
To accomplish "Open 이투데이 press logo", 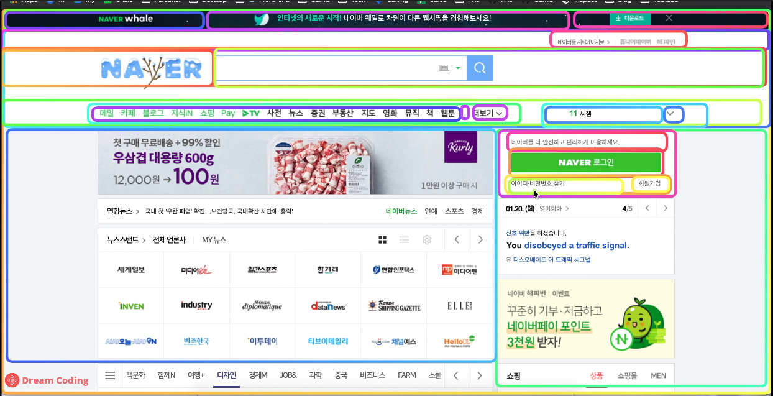I will pyautogui.click(x=262, y=341).
